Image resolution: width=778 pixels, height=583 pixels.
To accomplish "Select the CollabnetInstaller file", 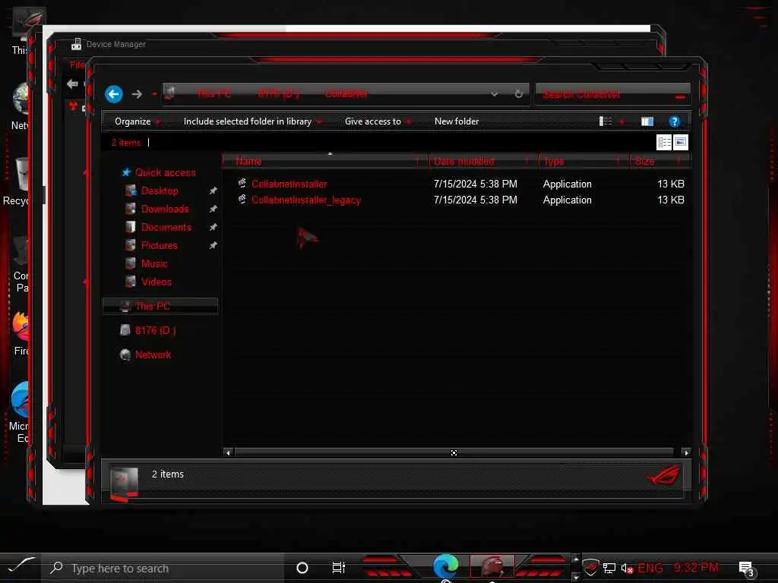I will 289,184.
